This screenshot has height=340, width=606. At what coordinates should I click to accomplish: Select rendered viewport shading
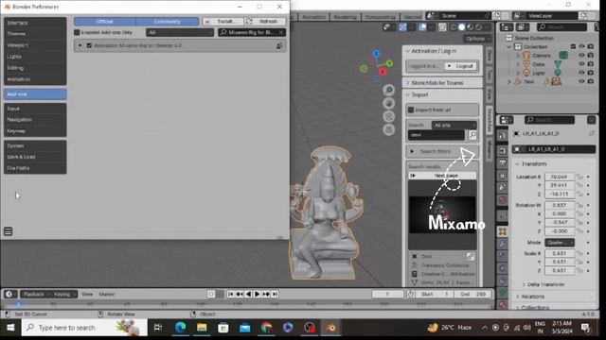(x=479, y=27)
